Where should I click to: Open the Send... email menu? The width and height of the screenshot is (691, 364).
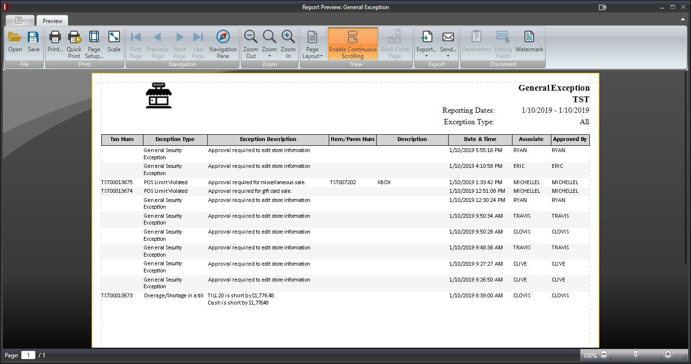point(448,44)
